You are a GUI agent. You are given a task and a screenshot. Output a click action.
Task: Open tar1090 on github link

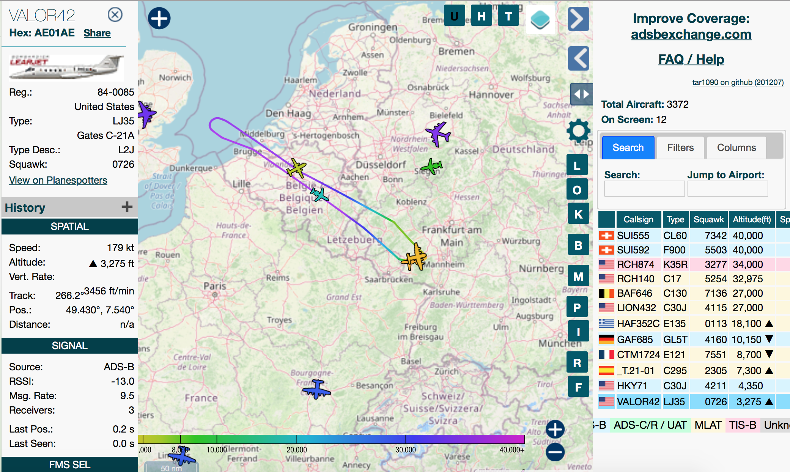click(x=738, y=82)
